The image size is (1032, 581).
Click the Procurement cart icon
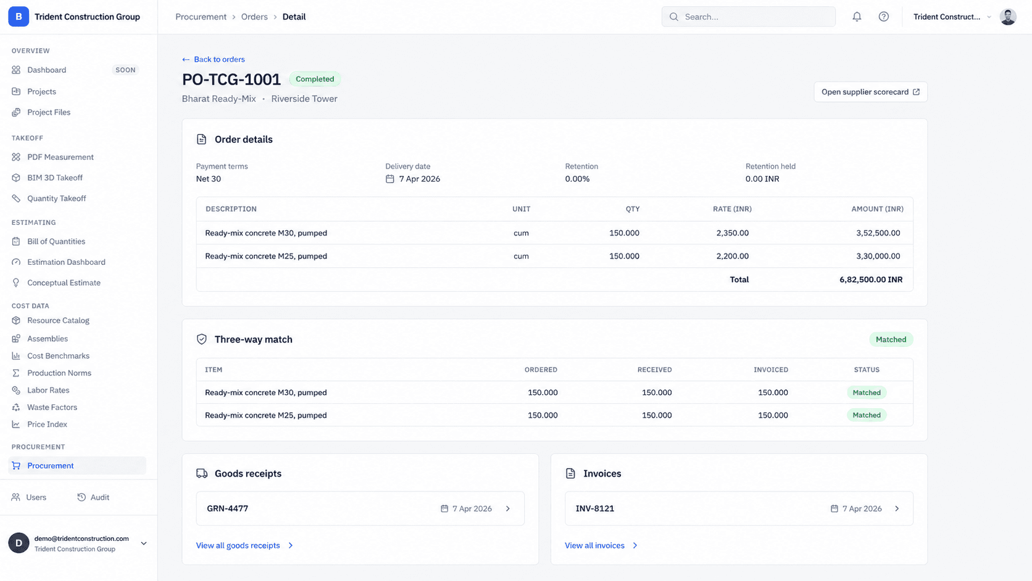coord(16,466)
